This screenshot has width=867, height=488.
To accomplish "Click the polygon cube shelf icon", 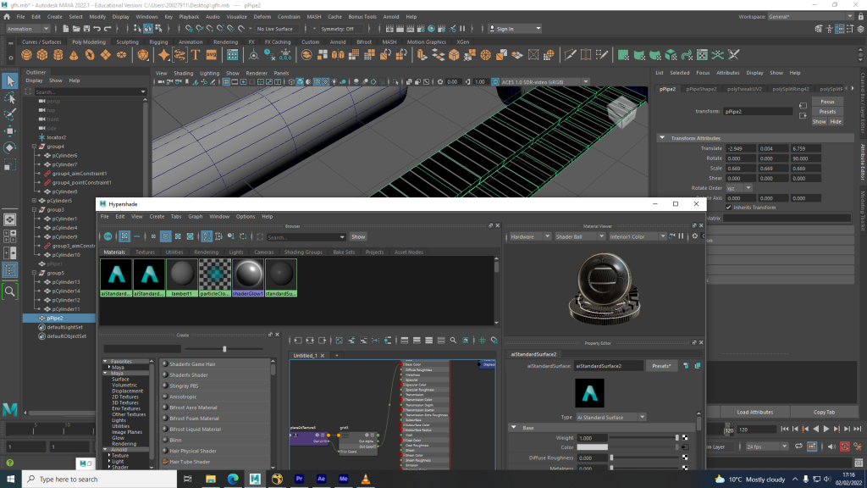I will tap(42, 55).
